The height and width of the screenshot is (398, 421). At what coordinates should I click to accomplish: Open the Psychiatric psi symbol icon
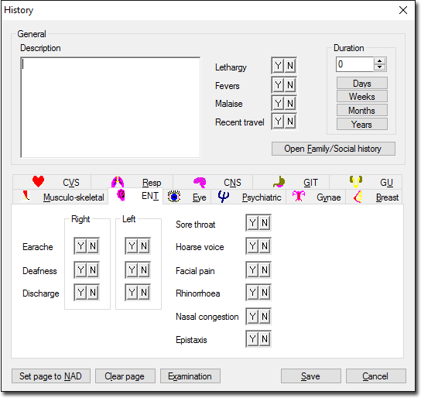click(x=224, y=197)
